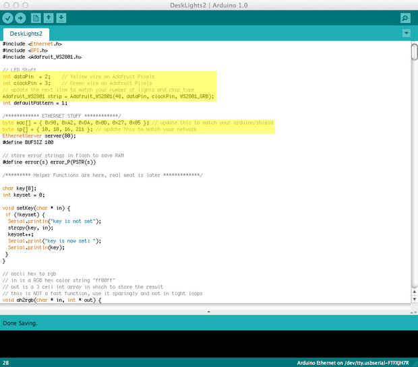Click the 'this is NOT a fast function' comment
Image resolution: width=418 pixels, height=367 pixels.
tap(102, 294)
